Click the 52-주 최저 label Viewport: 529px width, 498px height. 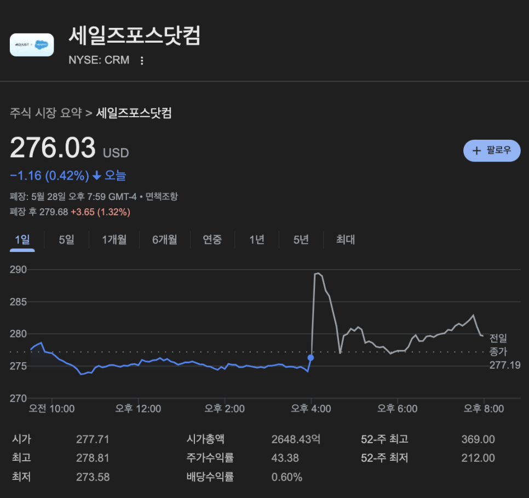tap(384, 458)
